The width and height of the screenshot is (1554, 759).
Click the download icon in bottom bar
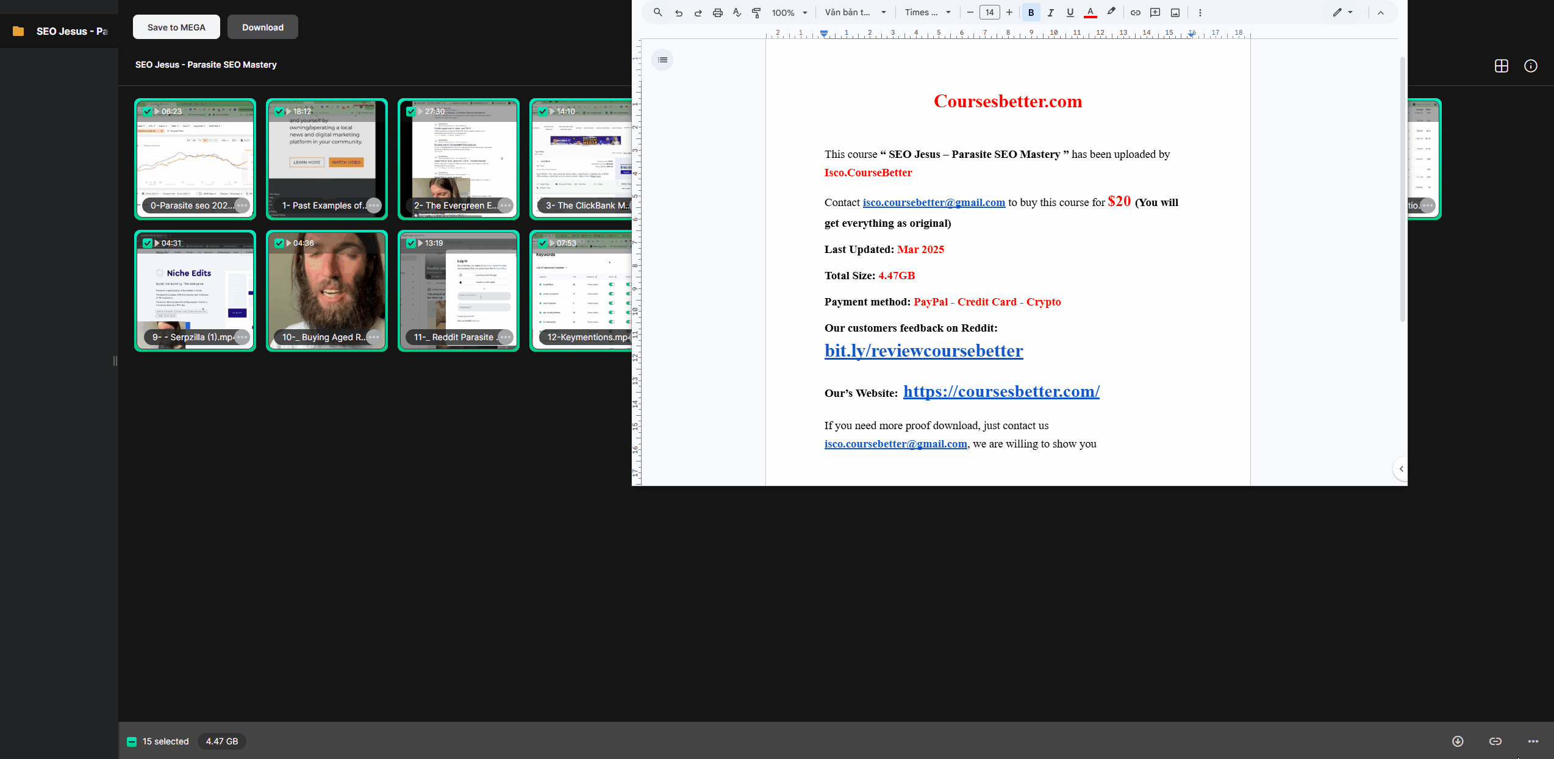(1457, 741)
